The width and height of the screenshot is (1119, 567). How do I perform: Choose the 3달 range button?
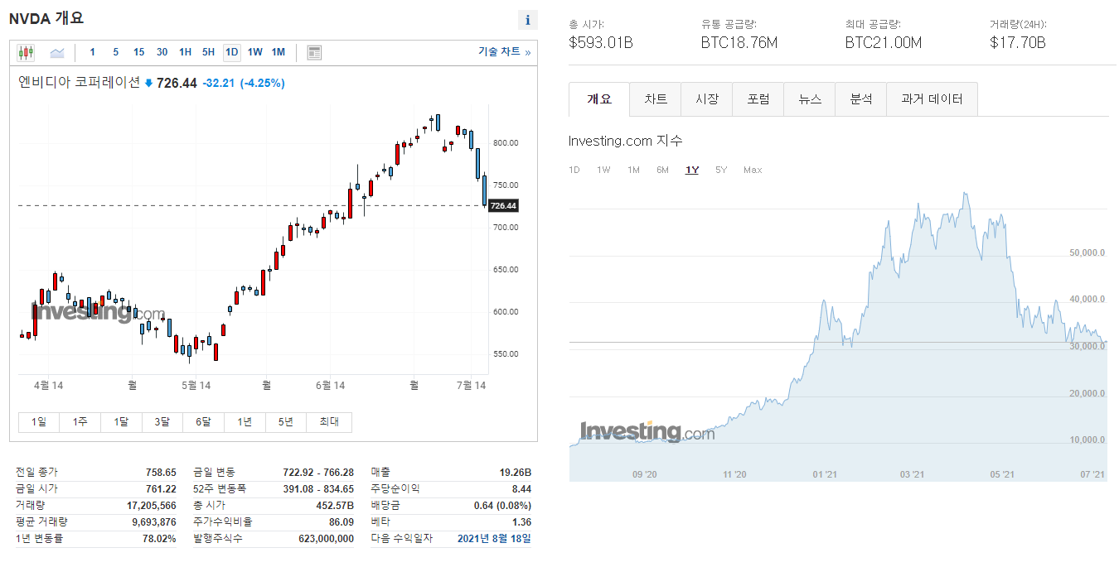point(162,422)
